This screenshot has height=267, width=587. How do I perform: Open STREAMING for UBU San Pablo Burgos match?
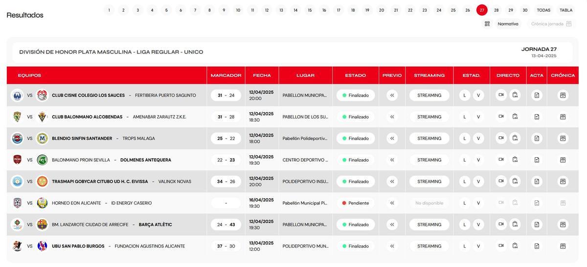pos(429,246)
